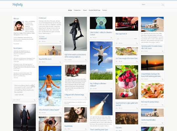
Task: Open 'Best recipe for yummy shrimps' title
Action: 150,102
